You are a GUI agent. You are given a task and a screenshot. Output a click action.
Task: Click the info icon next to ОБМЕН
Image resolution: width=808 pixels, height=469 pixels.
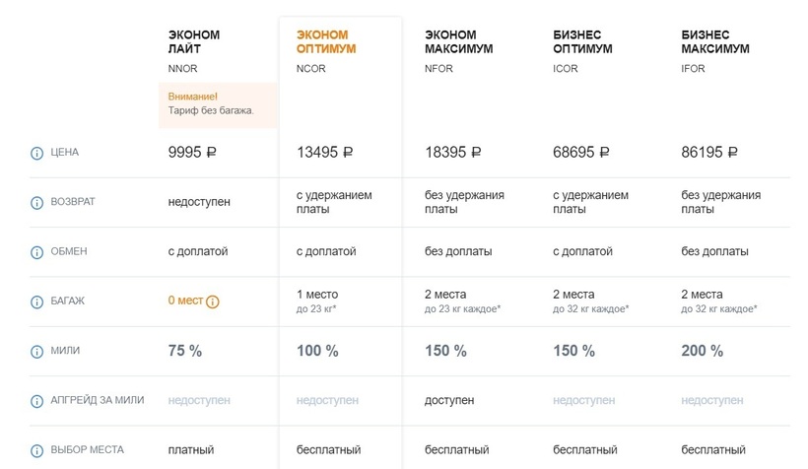37,252
